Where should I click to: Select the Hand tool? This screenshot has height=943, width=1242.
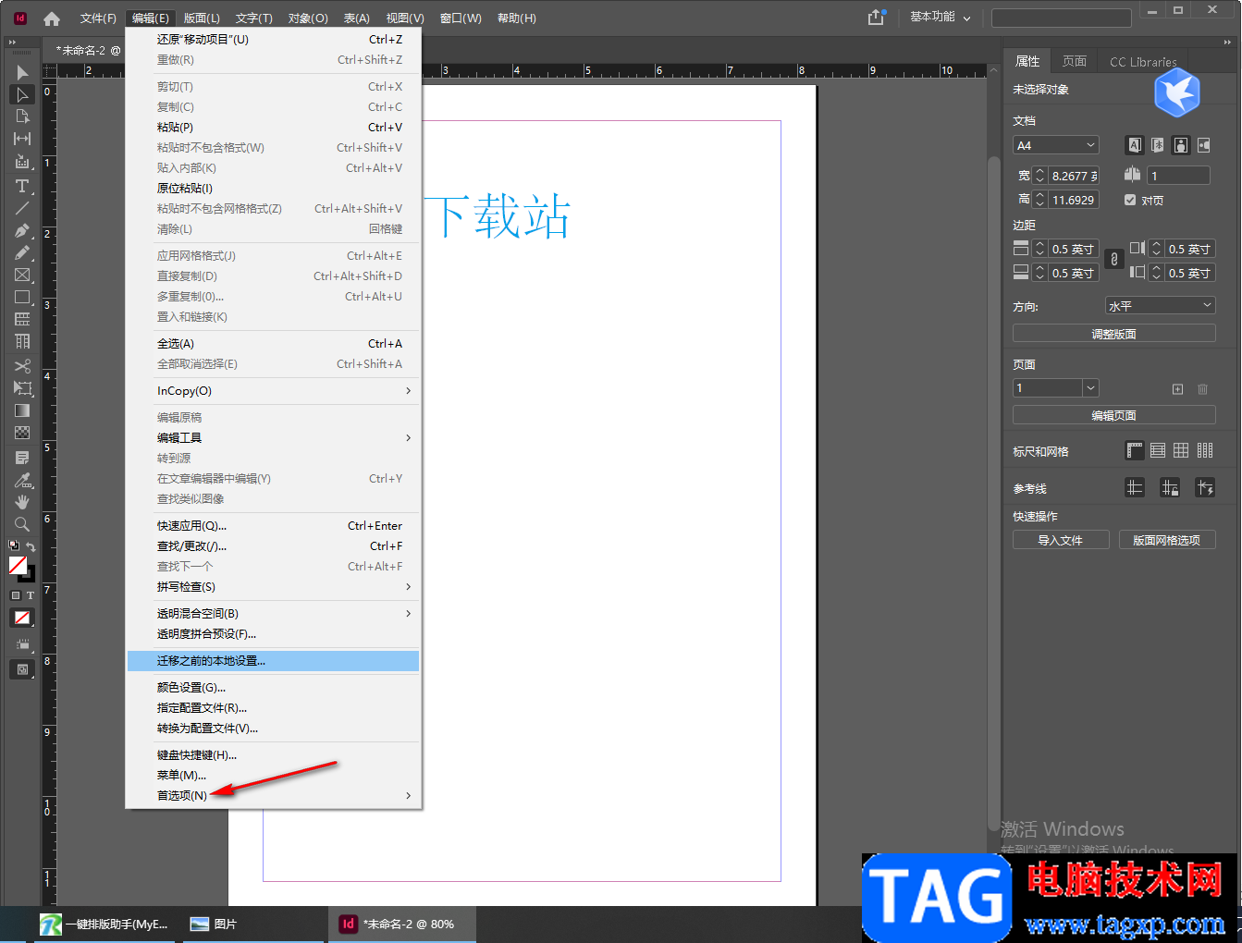(22, 502)
